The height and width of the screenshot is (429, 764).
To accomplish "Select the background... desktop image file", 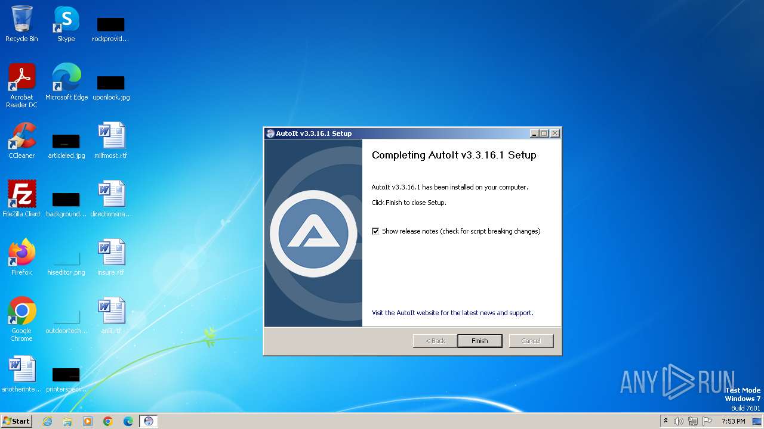I will 66,204.
